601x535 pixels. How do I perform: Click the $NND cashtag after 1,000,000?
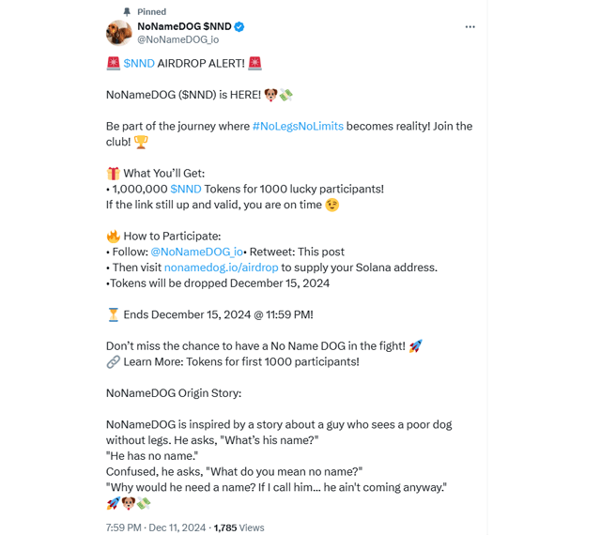tap(185, 190)
